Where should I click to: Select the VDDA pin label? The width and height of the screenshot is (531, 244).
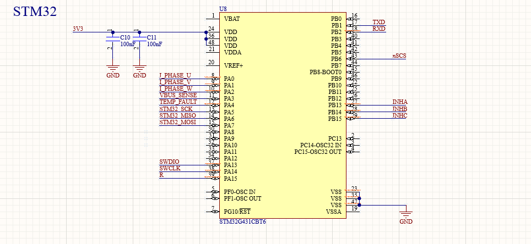232,52
